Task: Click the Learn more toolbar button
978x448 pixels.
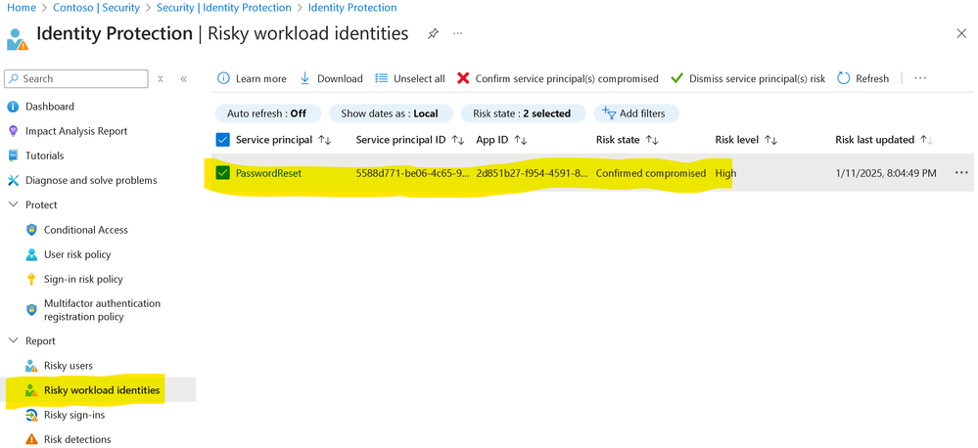Action: (x=252, y=78)
